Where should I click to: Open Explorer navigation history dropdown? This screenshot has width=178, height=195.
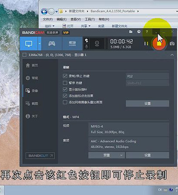(57, 11)
